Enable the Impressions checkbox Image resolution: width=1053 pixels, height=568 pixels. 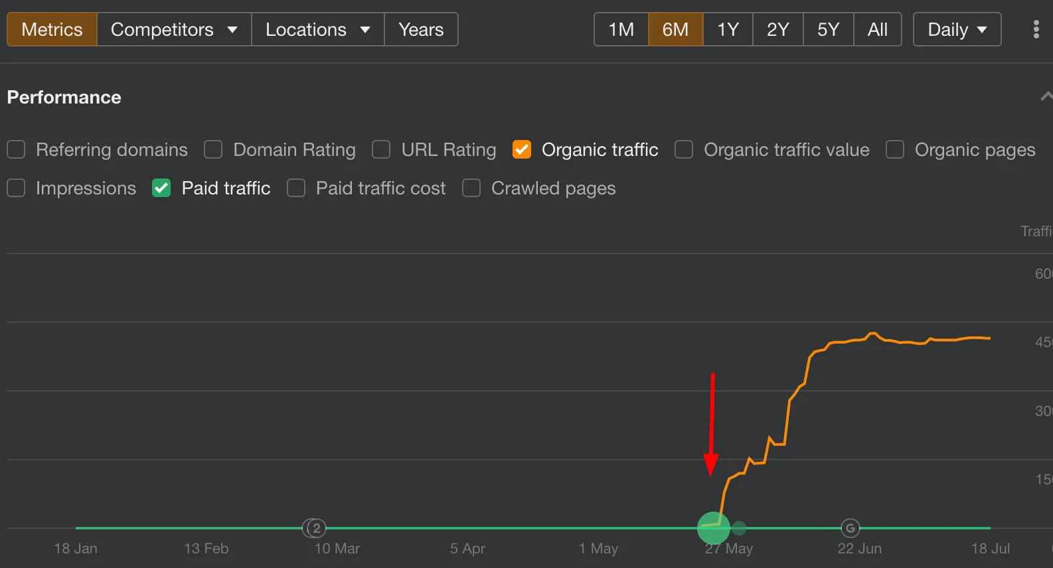[16, 188]
